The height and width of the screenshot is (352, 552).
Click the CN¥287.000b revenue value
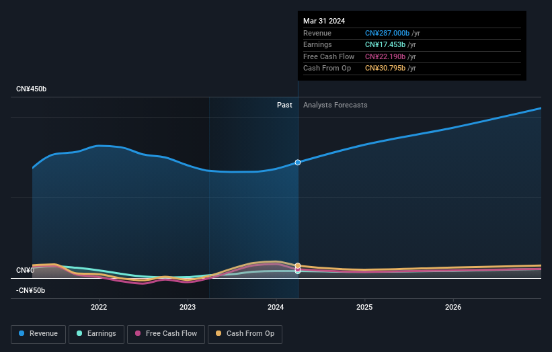[387, 33]
